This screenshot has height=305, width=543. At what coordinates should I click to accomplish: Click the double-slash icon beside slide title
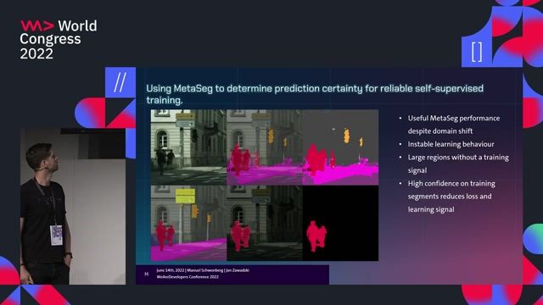coord(120,82)
